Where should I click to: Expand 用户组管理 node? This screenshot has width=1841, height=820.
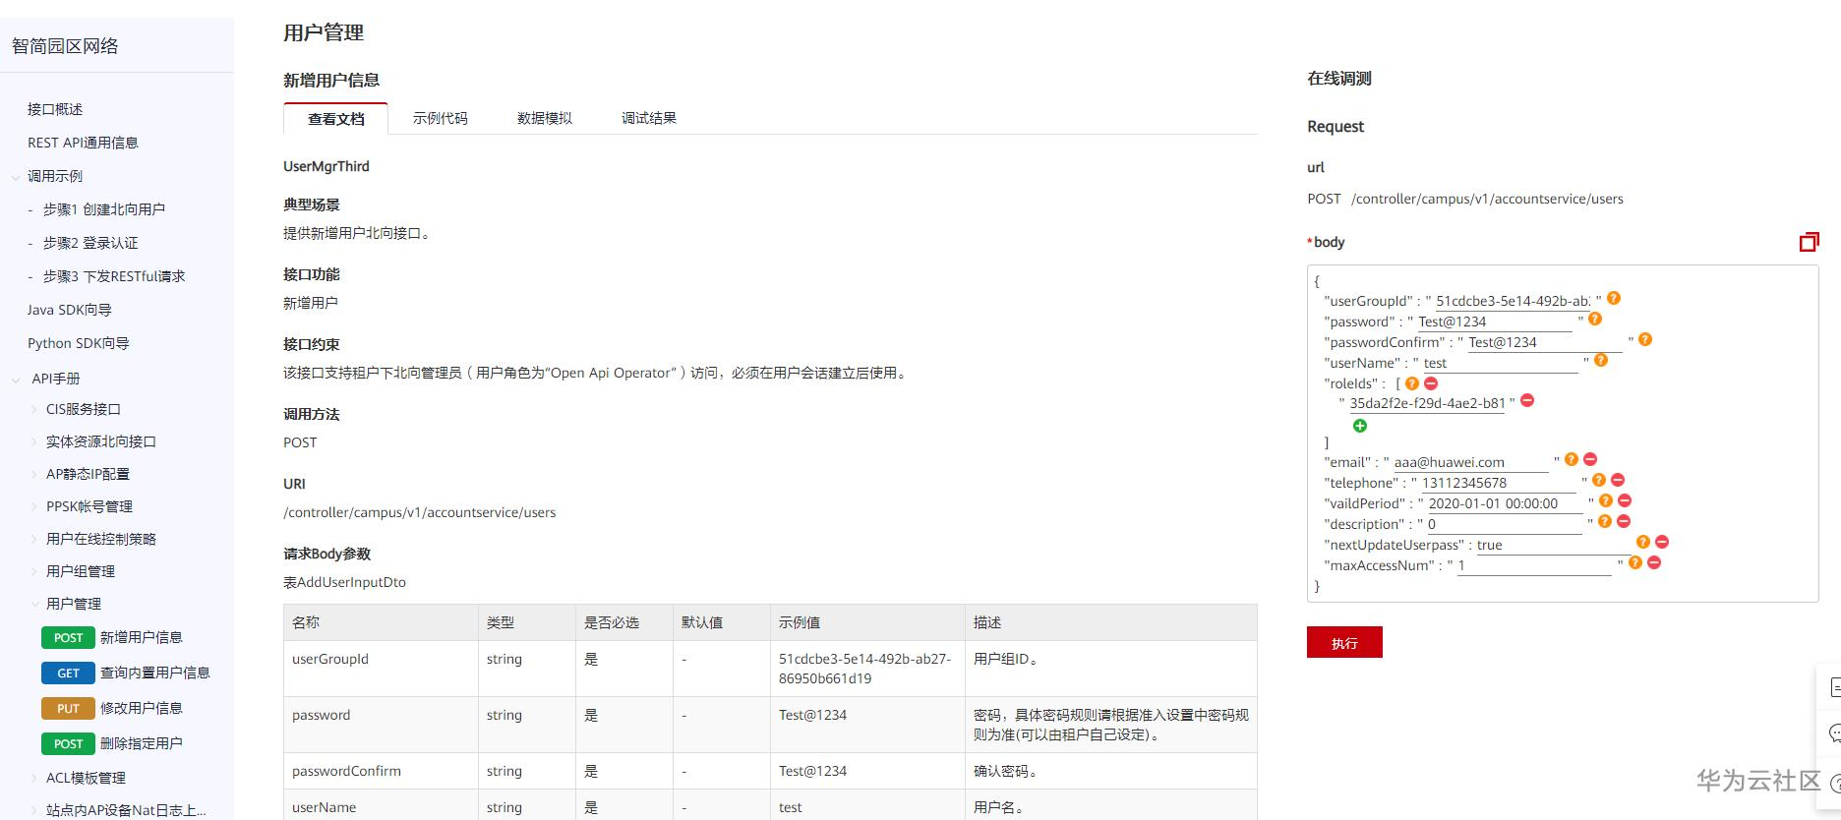tap(35, 571)
